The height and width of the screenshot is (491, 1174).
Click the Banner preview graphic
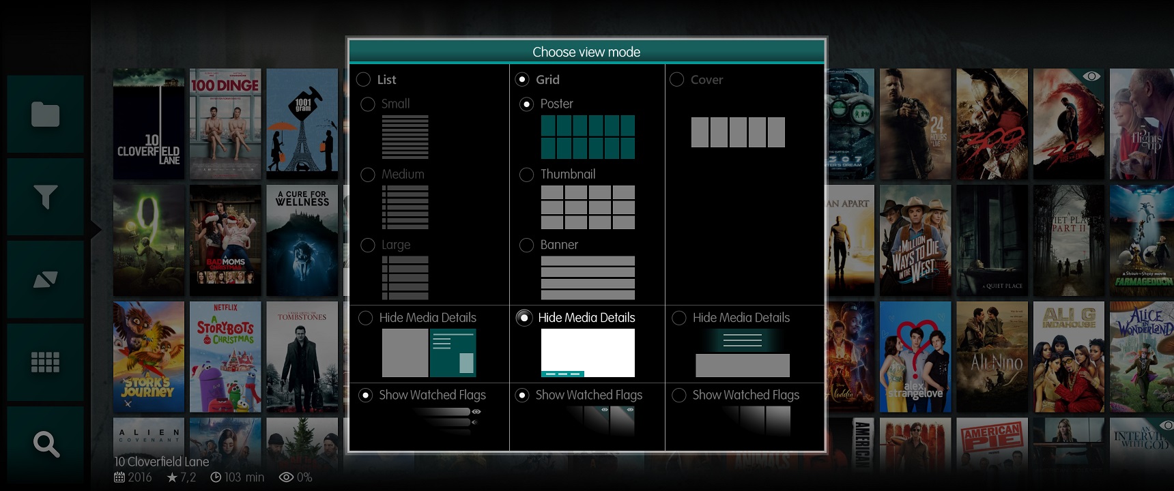588,278
